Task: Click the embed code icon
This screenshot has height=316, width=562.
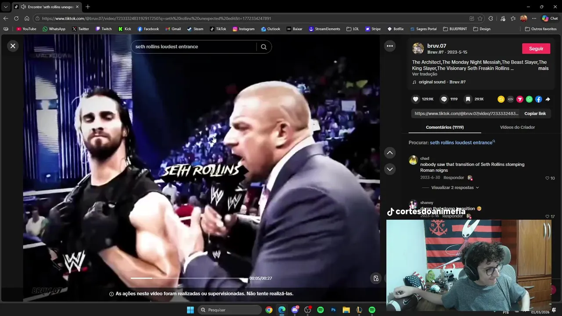Action: (510, 99)
